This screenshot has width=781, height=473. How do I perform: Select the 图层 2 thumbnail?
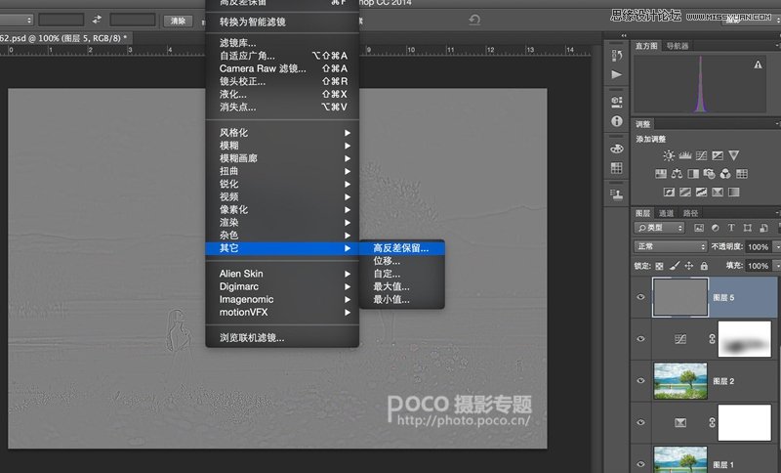[x=679, y=381]
